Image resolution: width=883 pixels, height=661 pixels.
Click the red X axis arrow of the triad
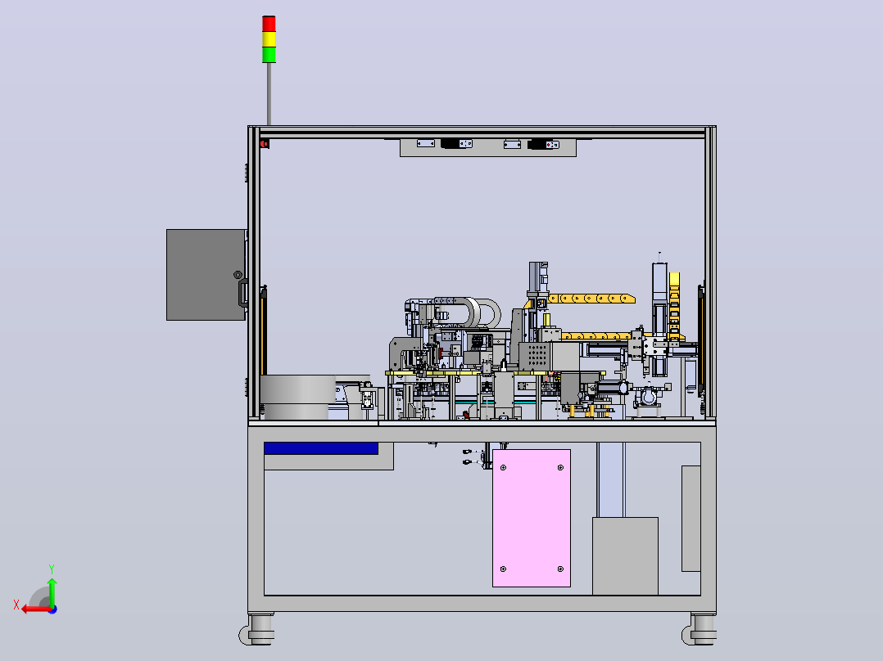tap(35, 609)
